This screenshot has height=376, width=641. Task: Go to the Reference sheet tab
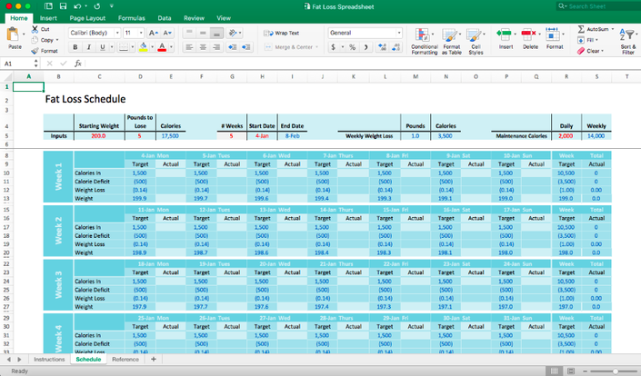click(x=125, y=360)
